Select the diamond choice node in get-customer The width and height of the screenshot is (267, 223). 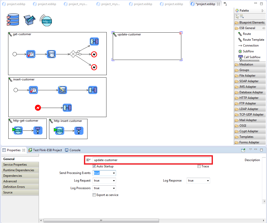pos(73,54)
